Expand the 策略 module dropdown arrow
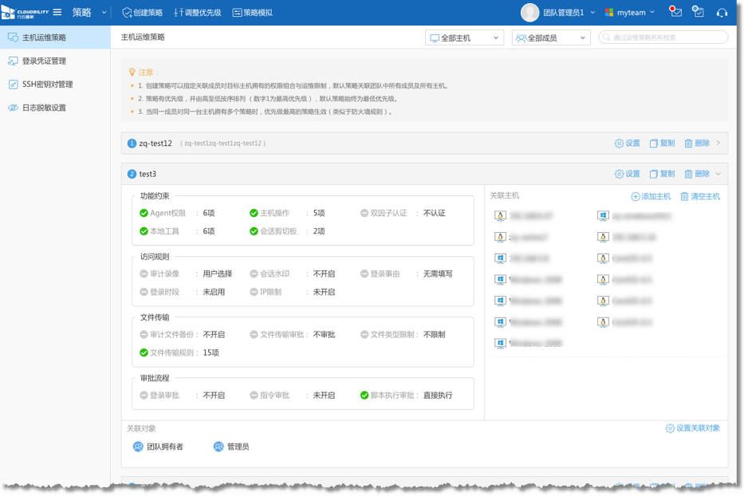This screenshot has height=496, width=744. coord(104,13)
